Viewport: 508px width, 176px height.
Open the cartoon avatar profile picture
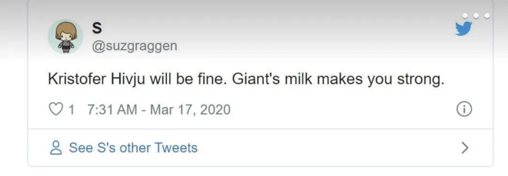pyautogui.click(x=65, y=36)
